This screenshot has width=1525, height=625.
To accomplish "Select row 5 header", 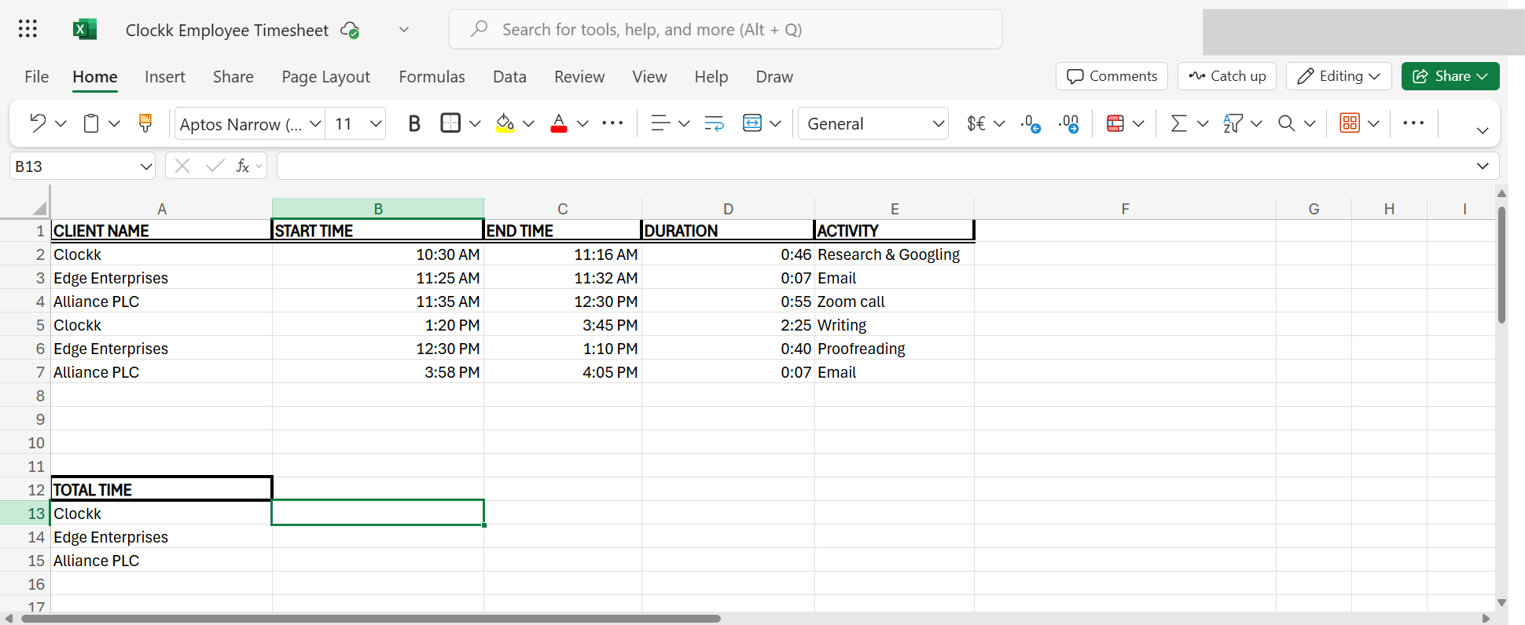I will click(25, 325).
